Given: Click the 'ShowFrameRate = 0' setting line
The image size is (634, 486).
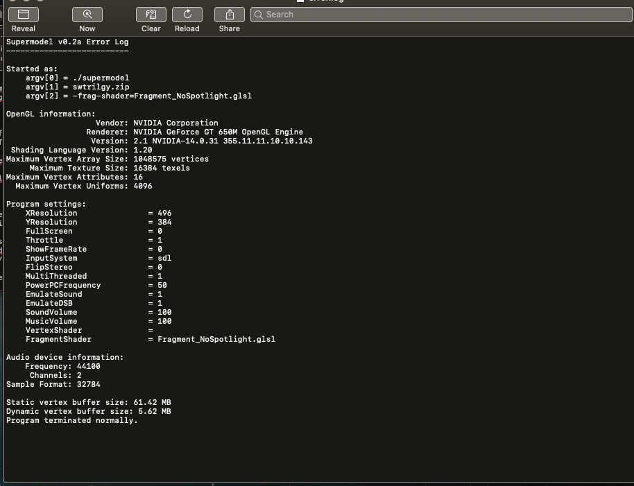Looking at the screenshot, I should [94, 250].
